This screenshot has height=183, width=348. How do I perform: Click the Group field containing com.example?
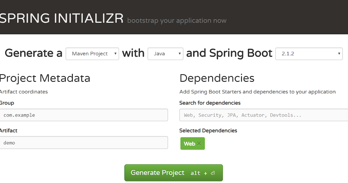pyautogui.click(x=84, y=115)
